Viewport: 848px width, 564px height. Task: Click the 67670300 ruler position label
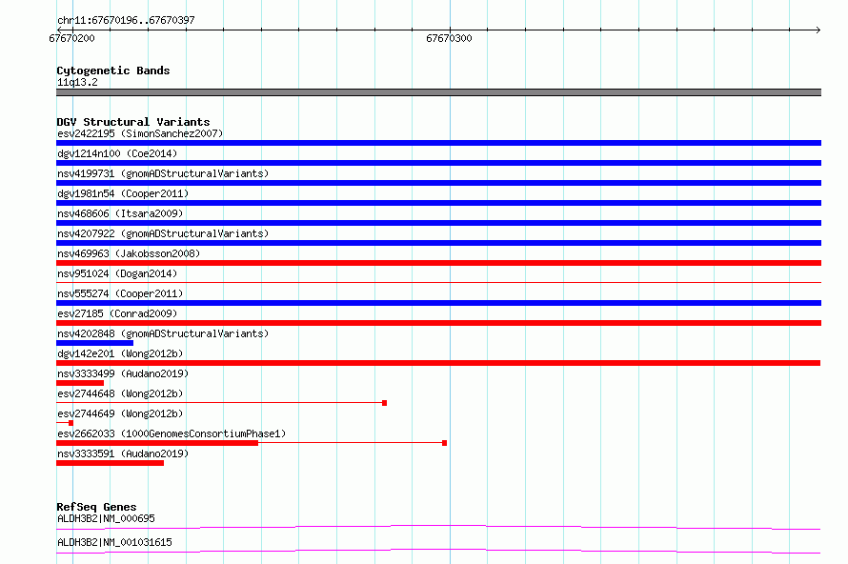449,38
